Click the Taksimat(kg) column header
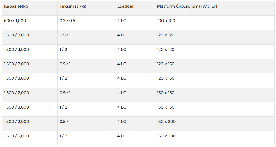 [73, 6]
